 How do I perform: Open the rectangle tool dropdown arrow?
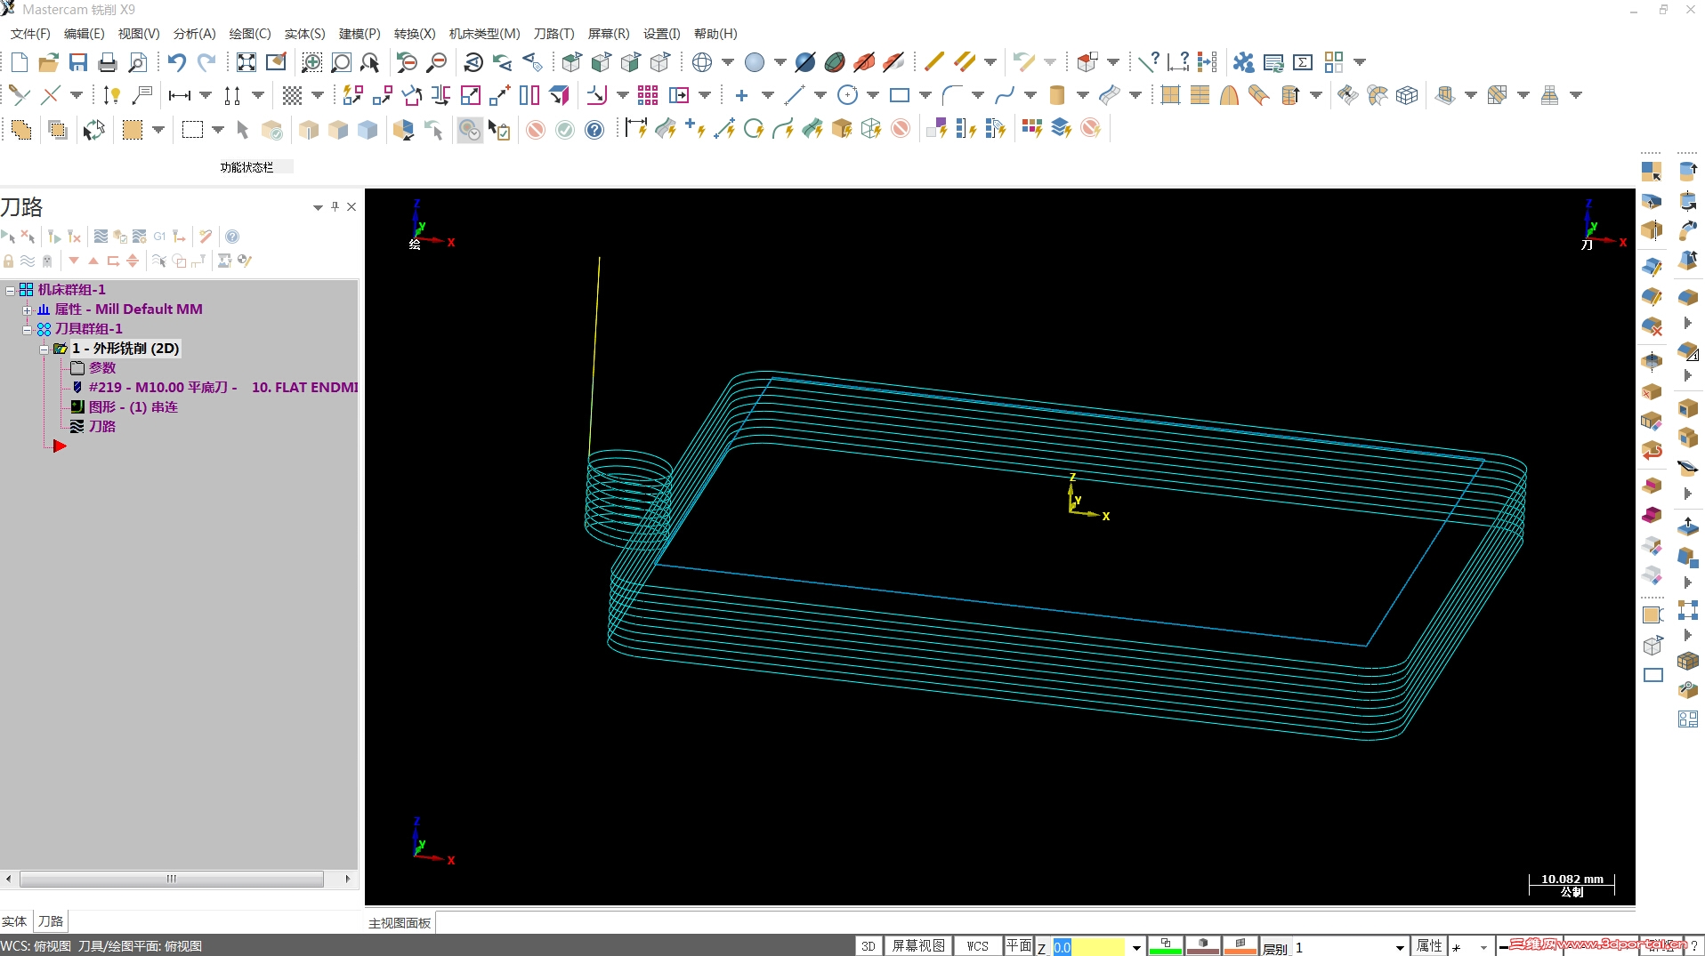pyautogui.click(x=925, y=95)
